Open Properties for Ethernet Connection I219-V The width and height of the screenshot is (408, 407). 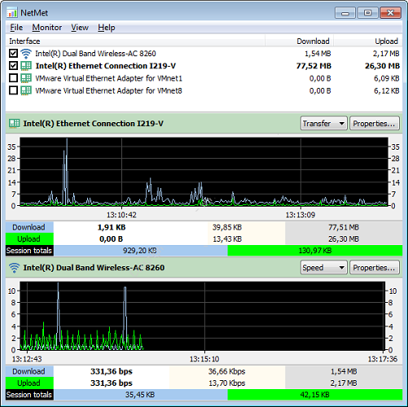[x=375, y=124]
